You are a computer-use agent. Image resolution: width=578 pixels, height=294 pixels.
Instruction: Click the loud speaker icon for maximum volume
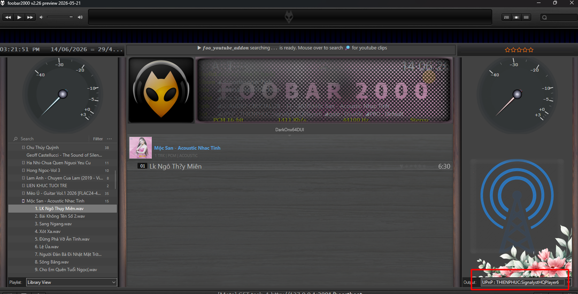(x=80, y=17)
